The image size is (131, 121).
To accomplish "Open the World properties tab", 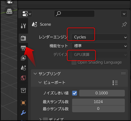I will tap(23, 78).
